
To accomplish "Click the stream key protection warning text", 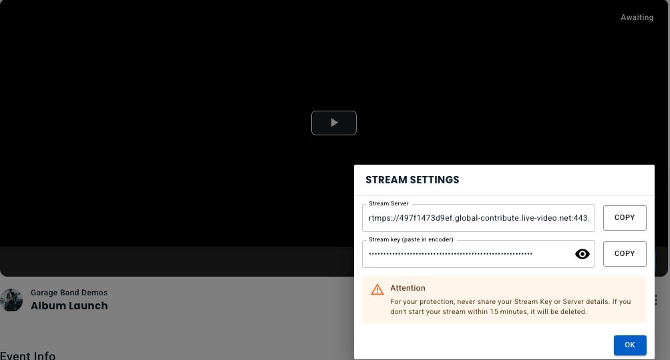I will point(510,307).
